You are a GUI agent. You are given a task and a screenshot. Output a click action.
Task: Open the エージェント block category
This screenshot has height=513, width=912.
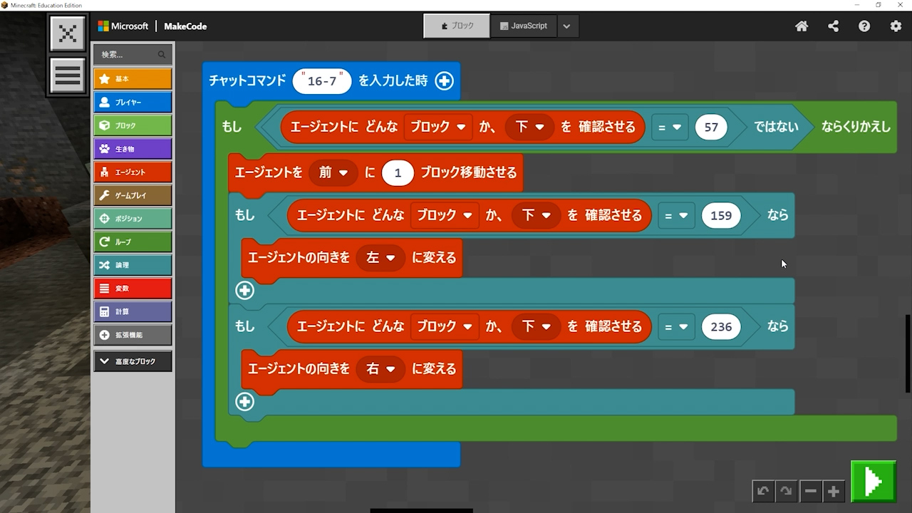(x=133, y=172)
